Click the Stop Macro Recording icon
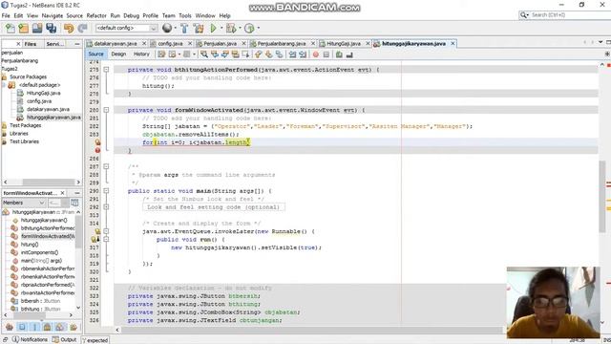 (x=327, y=54)
